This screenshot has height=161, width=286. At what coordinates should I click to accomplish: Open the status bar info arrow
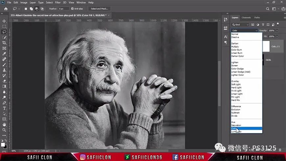(56, 151)
